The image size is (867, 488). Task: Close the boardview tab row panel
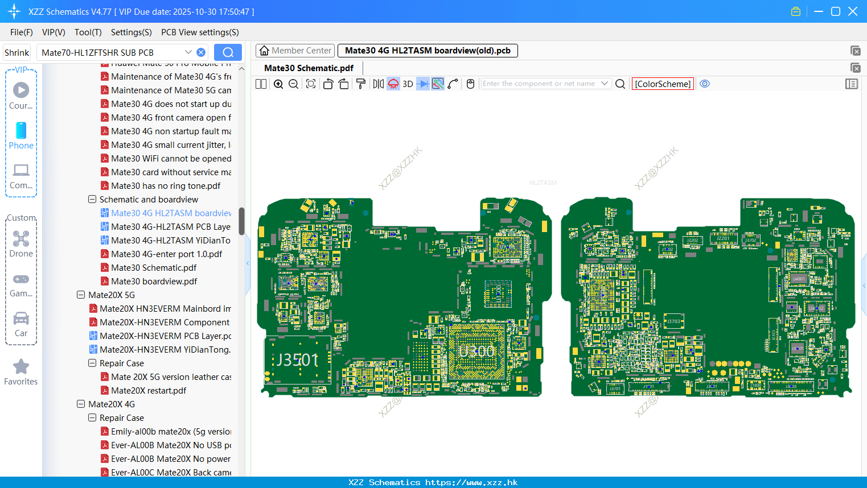855,51
